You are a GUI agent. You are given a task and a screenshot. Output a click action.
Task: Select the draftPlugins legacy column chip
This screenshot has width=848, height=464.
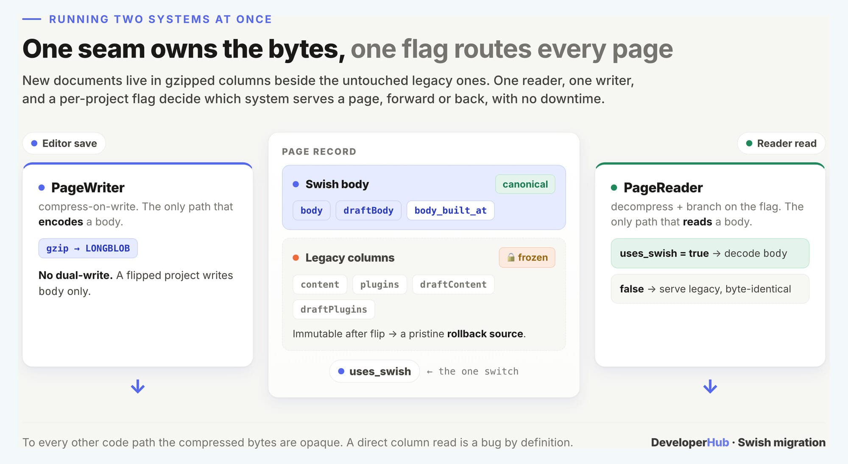[334, 309]
